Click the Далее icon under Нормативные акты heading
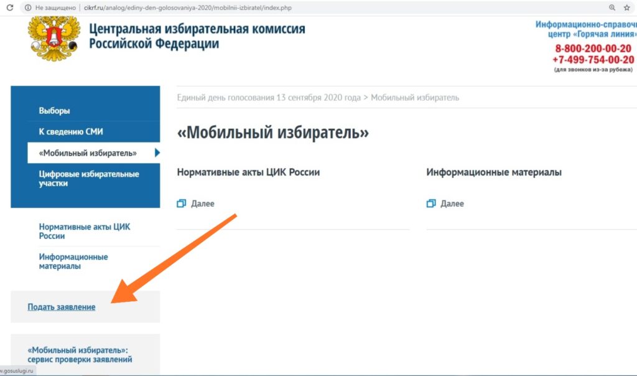Screen dimensions: 637x376 182,204
